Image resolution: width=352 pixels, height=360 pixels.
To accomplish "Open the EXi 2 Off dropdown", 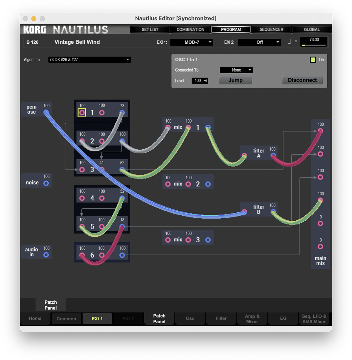I will tap(259, 42).
